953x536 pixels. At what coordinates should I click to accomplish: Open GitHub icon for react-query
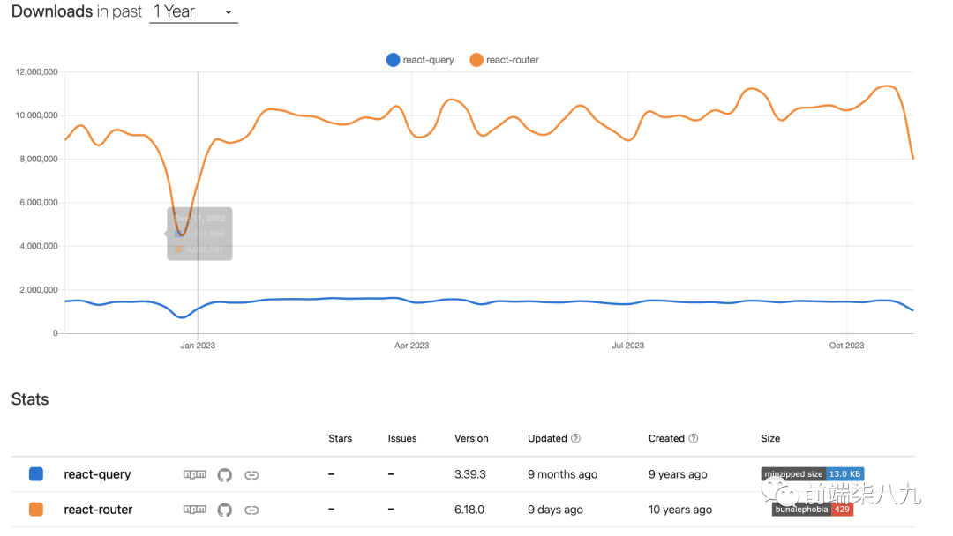tap(224, 474)
